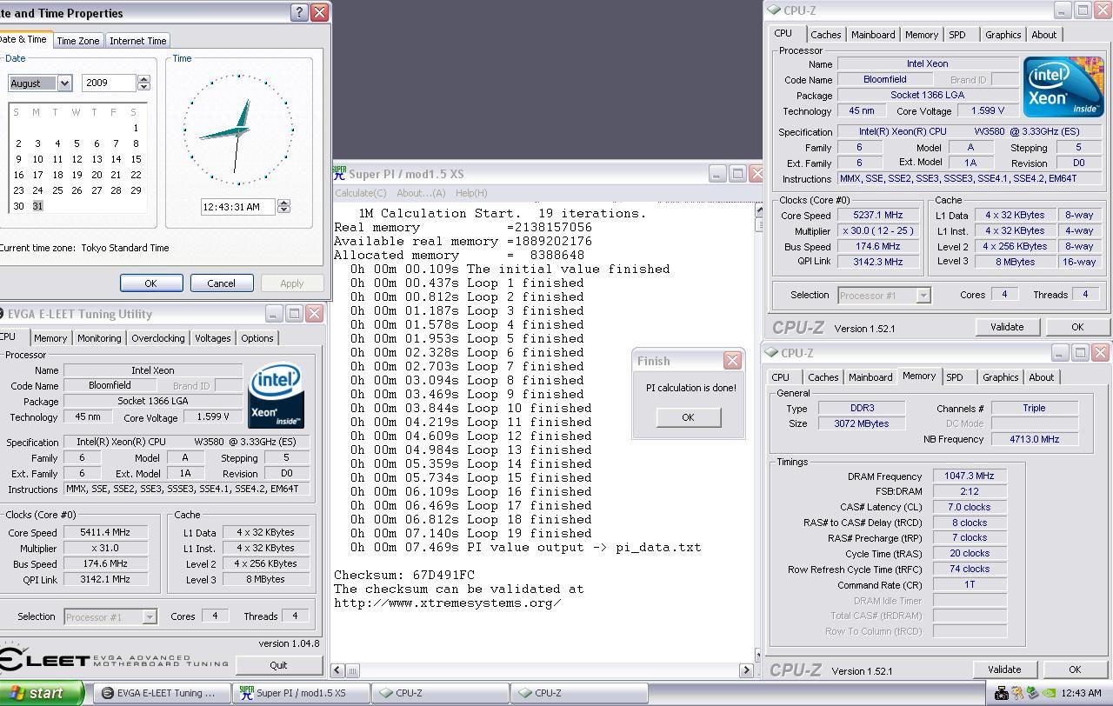Screen dimensions: 1113x706
Task: Click the colorful second system tray icon
Action: click(x=1016, y=693)
